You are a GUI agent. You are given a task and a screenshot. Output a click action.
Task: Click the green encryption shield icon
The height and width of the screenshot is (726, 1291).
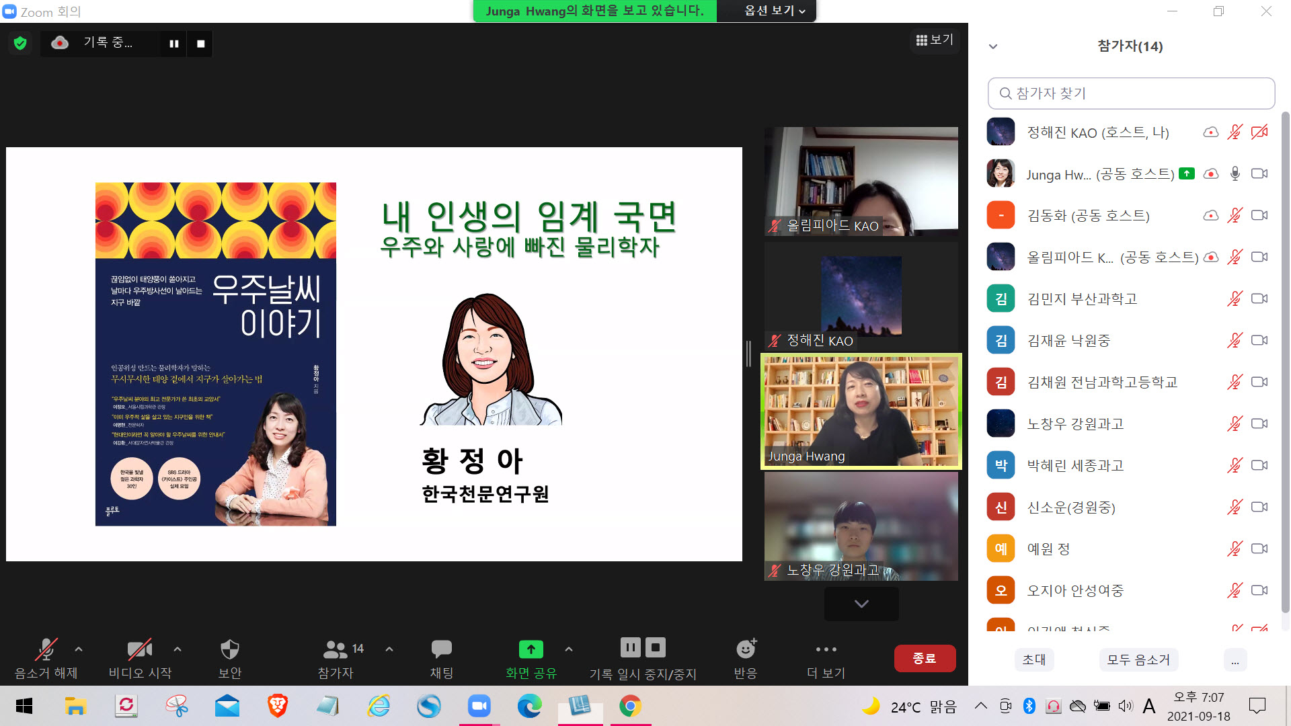click(x=20, y=44)
